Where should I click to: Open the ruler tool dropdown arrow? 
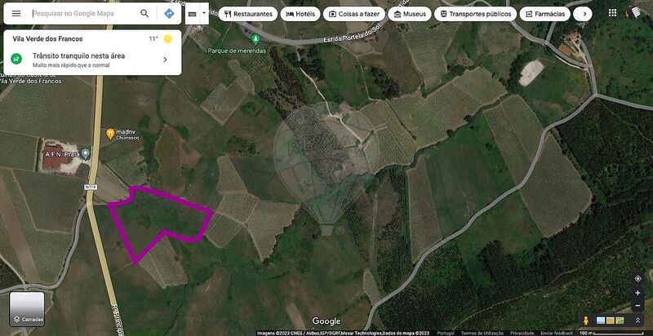coord(204,13)
